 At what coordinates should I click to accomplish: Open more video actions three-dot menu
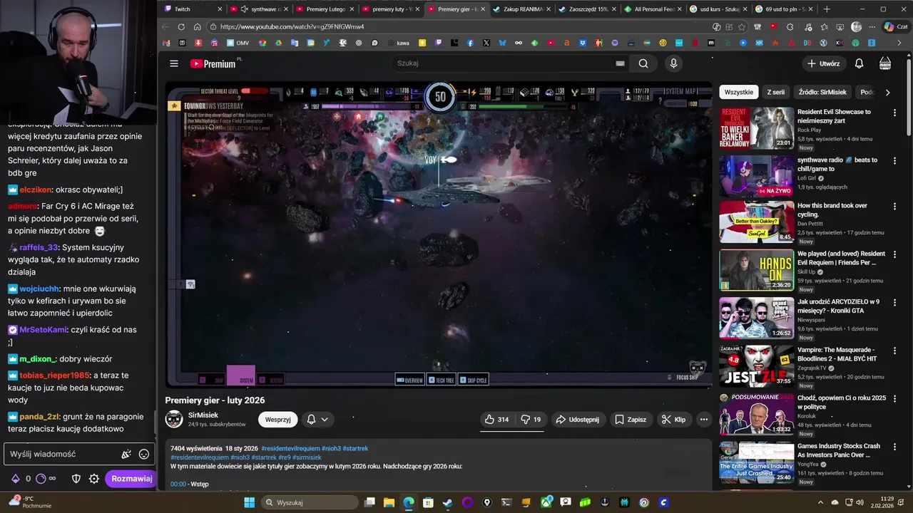(x=704, y=420)
